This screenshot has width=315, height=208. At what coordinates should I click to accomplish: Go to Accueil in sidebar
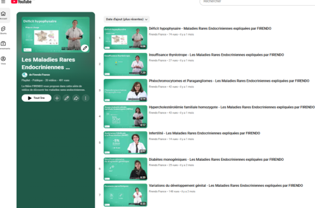[3, 15]
